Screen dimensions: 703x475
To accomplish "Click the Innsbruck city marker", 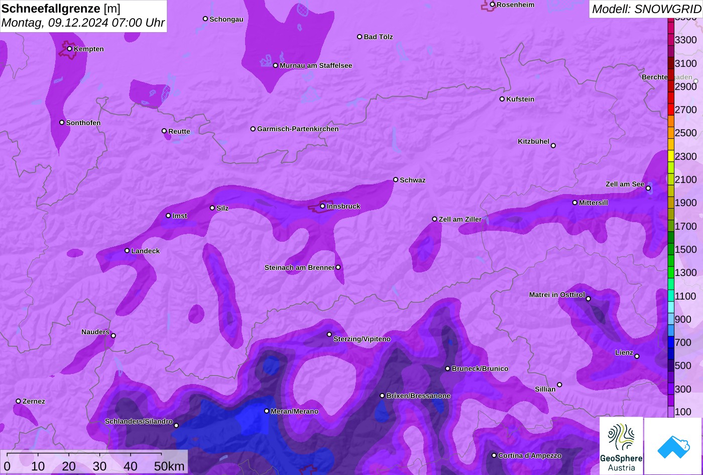I will pyautogui.click(x=323, y=206).
